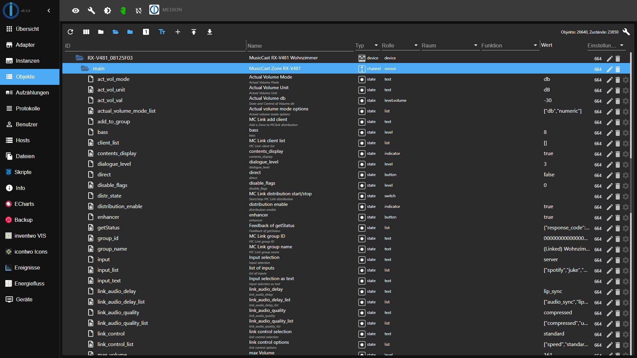Refresh the objects tree
Viewport: 637px width, 358px height.
(70, 32)
